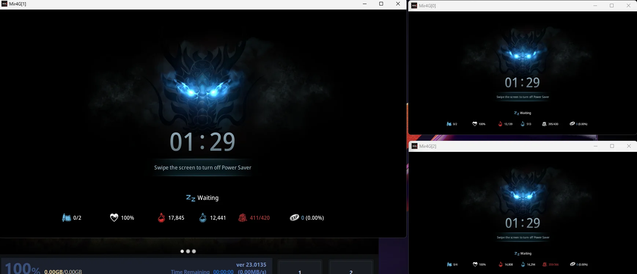Select the middle page dot in the launcher
The height and width of the screenshot is (274, 637).
point(188,251)
